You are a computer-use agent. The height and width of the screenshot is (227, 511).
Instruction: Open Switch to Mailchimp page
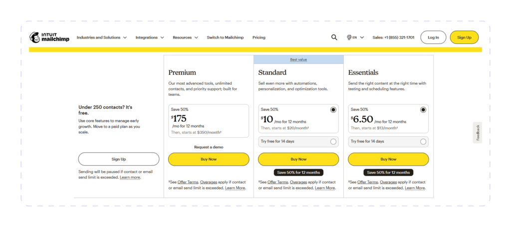click(x=225, y=37)
